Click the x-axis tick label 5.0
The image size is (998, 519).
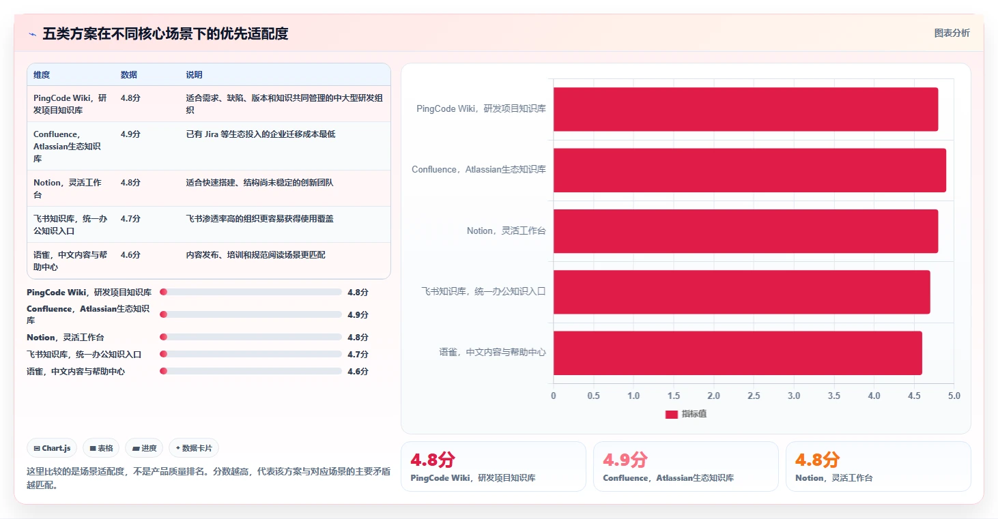(x=954, y=396)
